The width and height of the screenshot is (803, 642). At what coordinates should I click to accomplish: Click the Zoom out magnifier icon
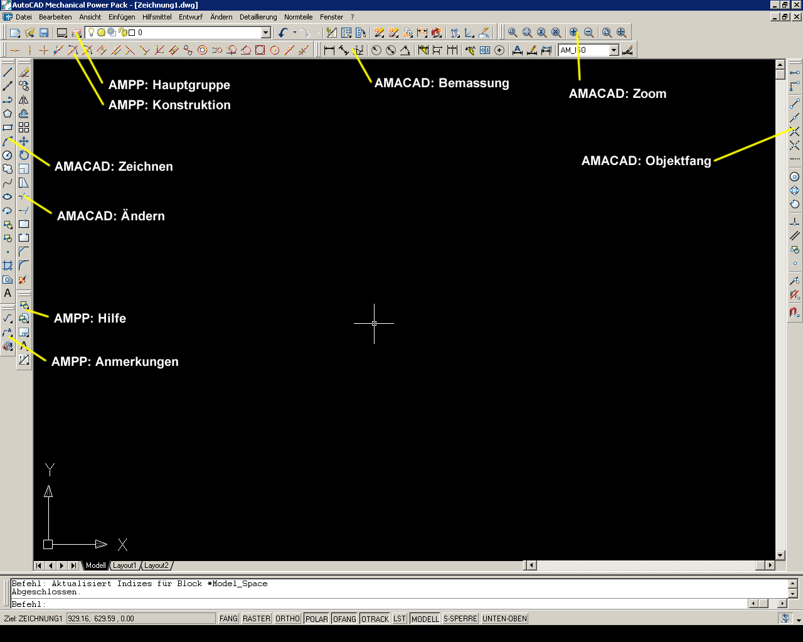click(x=588, y=33)
